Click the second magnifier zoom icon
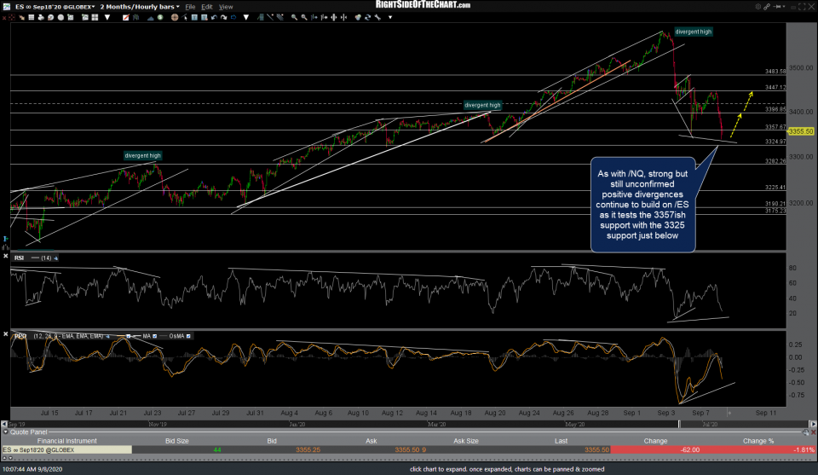Screen dimensions: 818x475 (304, 17)
